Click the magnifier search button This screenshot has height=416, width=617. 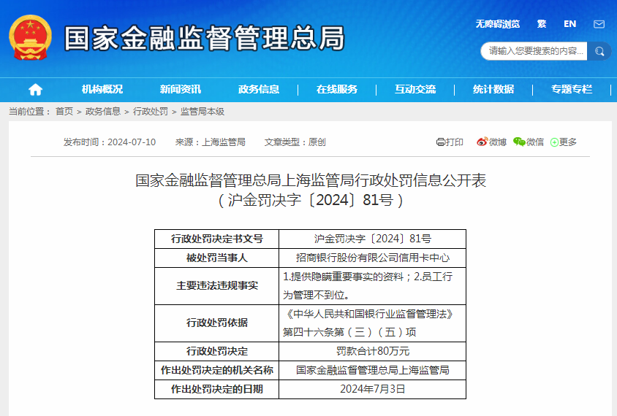tap(599, 51)
